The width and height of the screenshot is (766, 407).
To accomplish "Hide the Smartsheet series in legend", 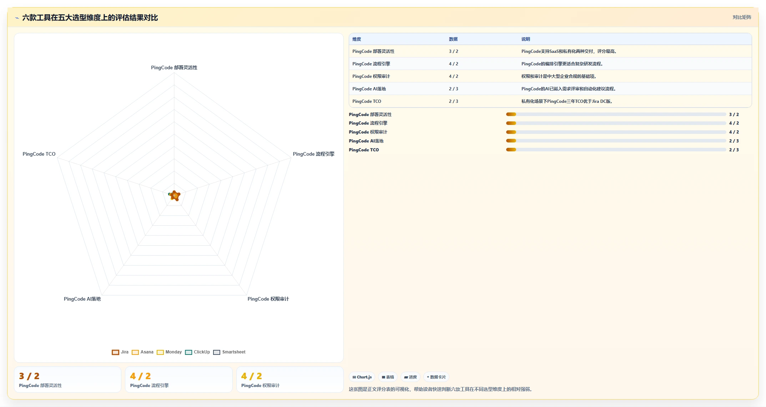I will pyautogui.click(x=229, y=352).
